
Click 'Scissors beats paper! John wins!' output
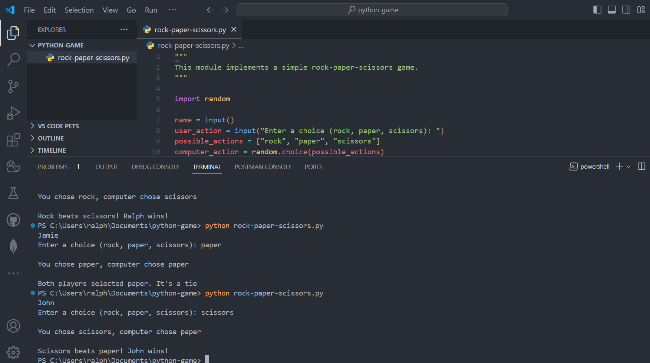tap(103, 351)
